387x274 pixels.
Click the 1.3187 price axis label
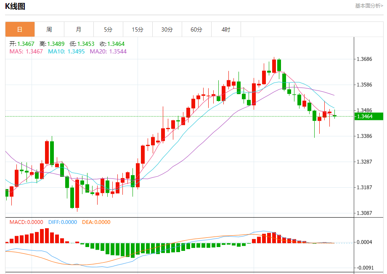click(364, 187)
